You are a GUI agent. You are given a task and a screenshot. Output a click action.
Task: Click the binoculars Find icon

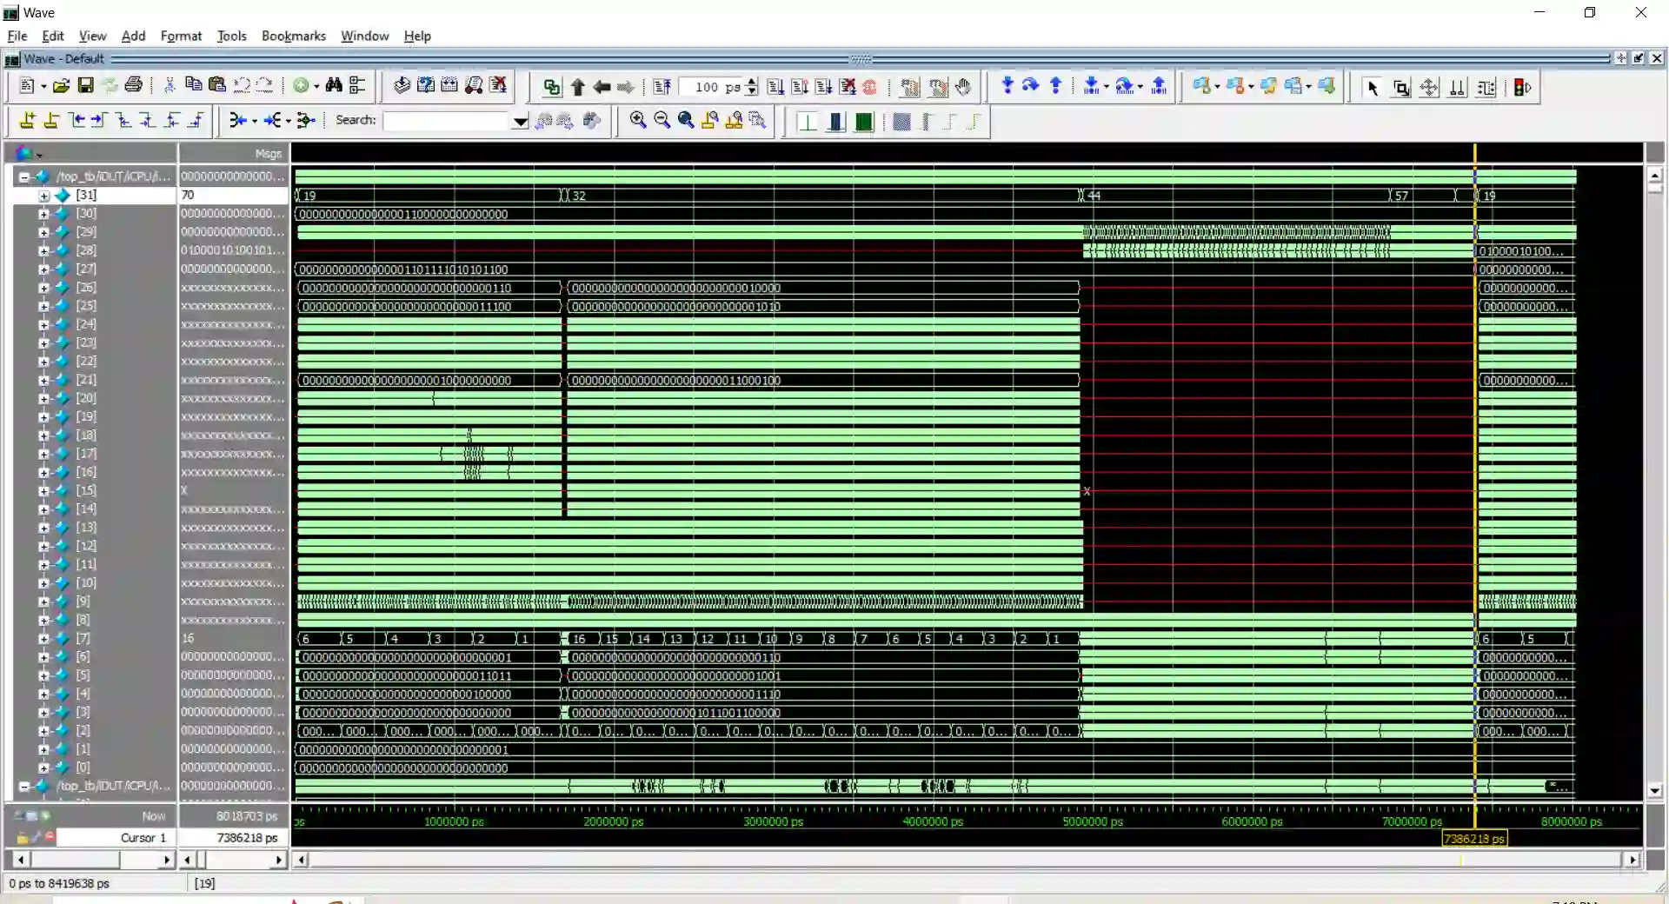334,86
